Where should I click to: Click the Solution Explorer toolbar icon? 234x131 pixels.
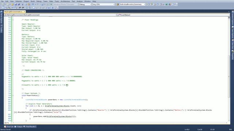tap(148, 4)
